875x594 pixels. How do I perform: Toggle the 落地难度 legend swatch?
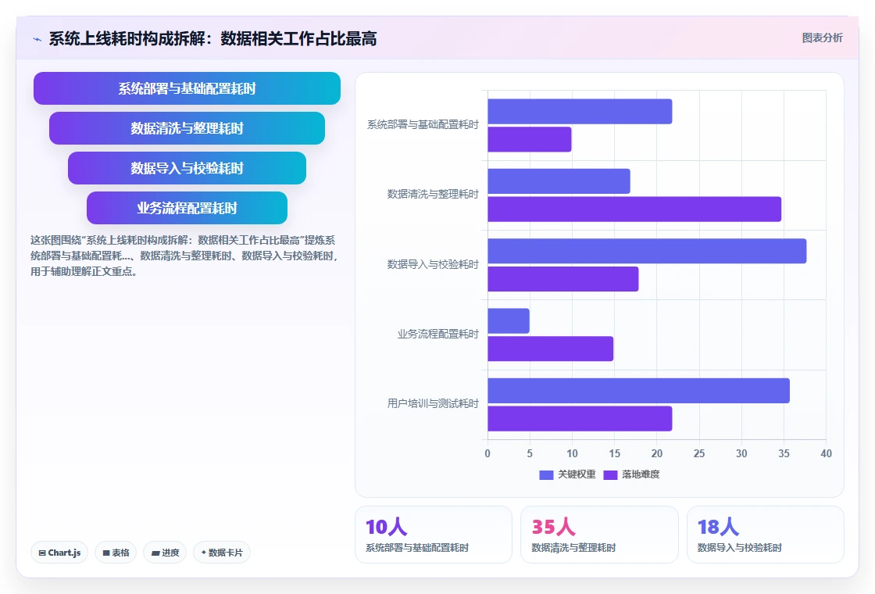click(x=610, y=474)
